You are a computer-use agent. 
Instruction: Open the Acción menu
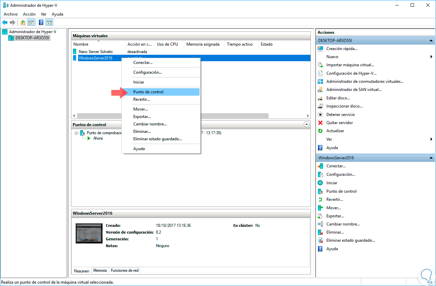click(x=29, y=14)
